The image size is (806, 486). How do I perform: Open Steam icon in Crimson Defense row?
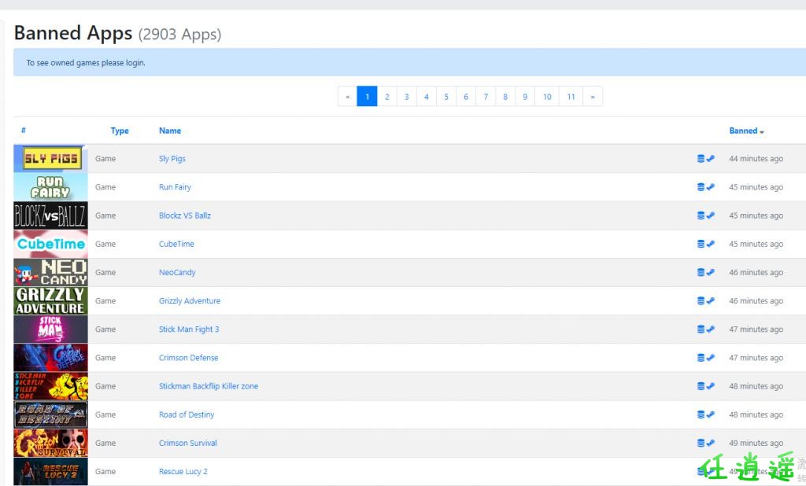(x=711, y=358)
